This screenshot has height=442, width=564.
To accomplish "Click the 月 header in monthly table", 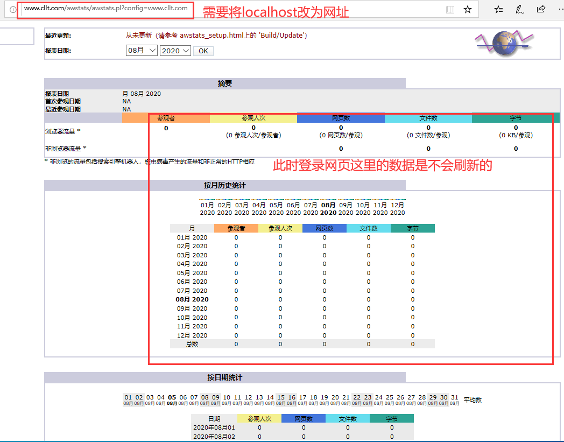I will coord(192,228).
